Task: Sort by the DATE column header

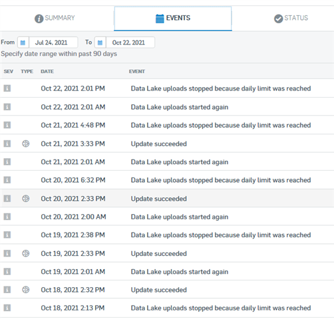Action: click(47, 71)
